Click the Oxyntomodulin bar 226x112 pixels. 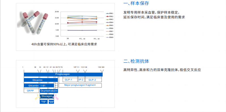[x=49, y=91]
